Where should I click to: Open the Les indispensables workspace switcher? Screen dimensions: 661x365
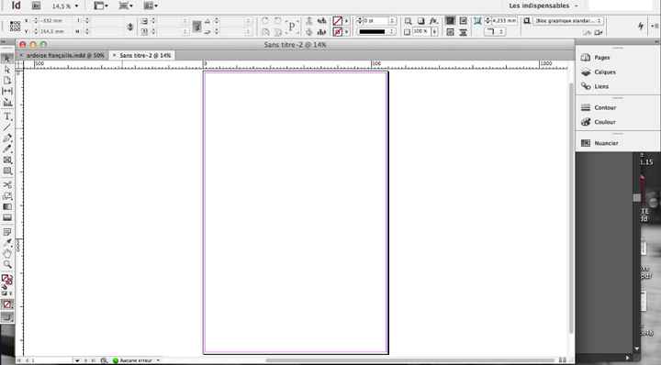[x=543, y=6]
